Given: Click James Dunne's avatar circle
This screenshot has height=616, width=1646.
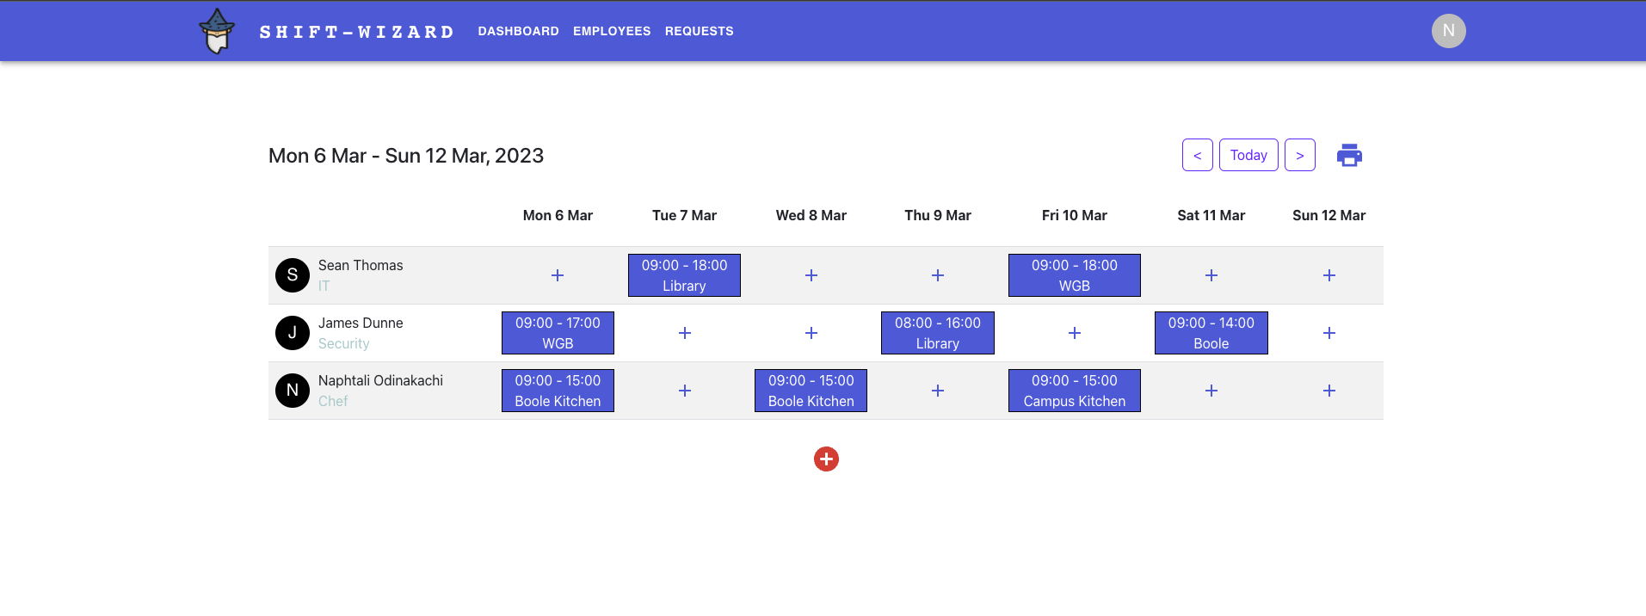Looking at the screenshot, I should click(292, 332).
